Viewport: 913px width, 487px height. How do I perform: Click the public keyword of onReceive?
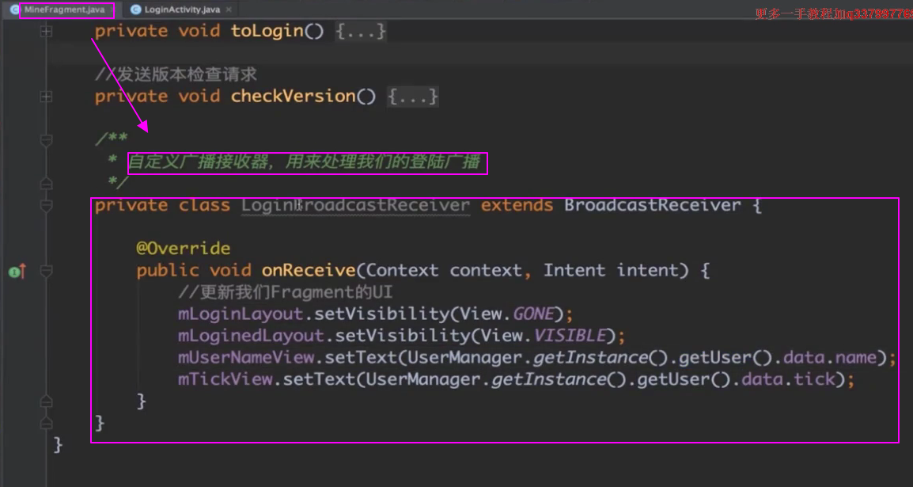(168, 270)
